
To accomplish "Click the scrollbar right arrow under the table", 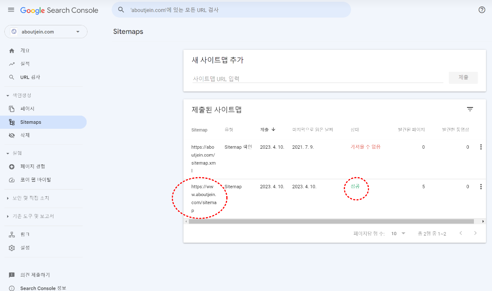I will [x=483, y=221].
